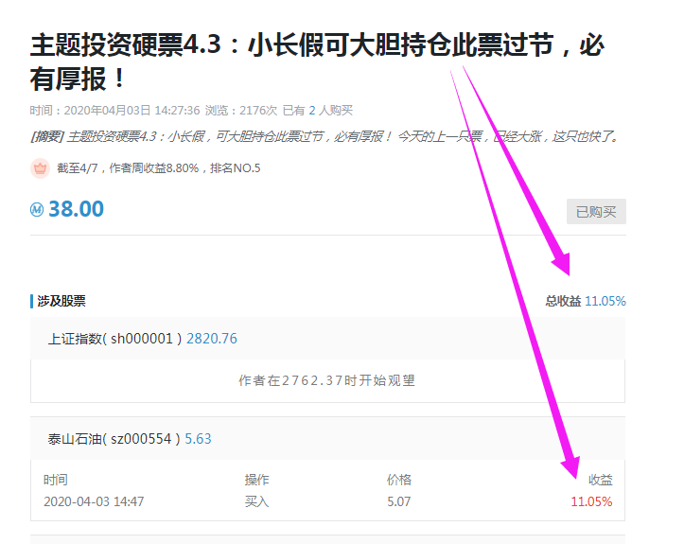The image size is (684, 544).
Task: Click the weekly return text 截至4/7
Action: (158, 168)
